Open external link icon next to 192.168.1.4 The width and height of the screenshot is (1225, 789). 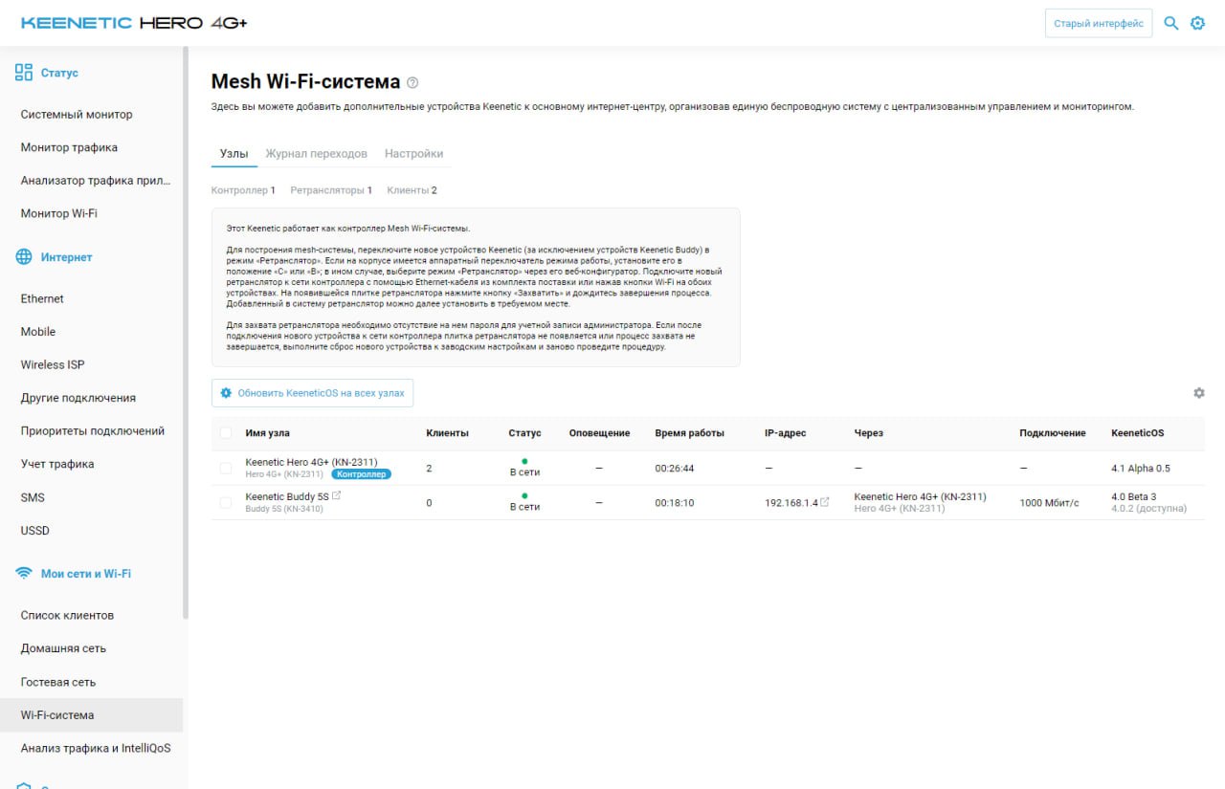click(x=825, y=502)
